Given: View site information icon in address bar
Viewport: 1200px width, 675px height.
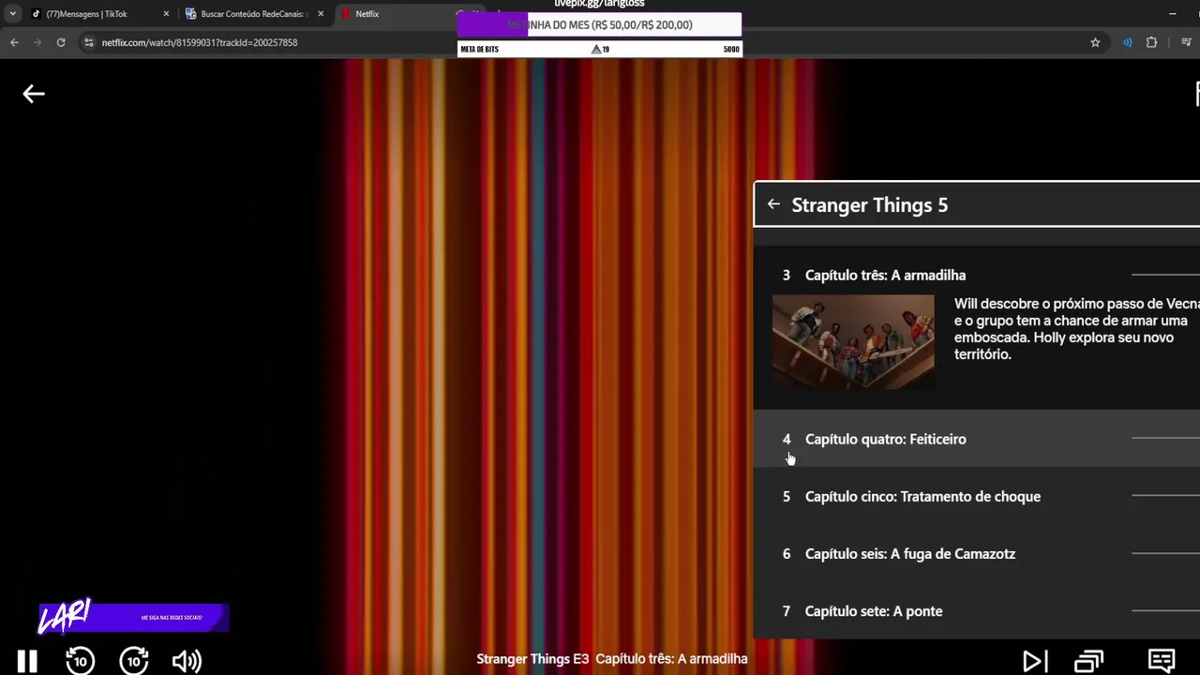Looking at the screenshot, I should pyautogui.click(x=88, y=42).
